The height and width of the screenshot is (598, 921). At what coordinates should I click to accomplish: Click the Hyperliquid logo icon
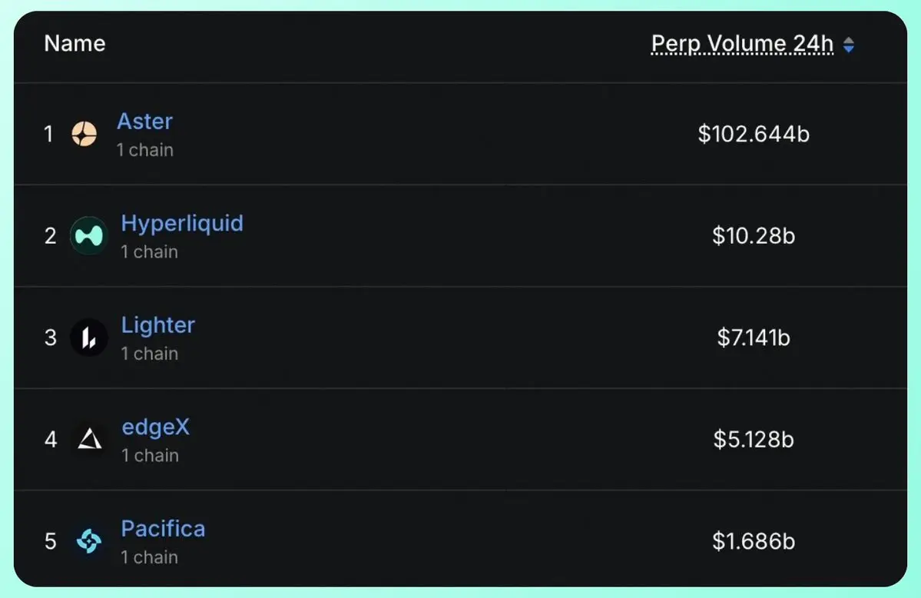pyautogui.click(x=88, y=235)
